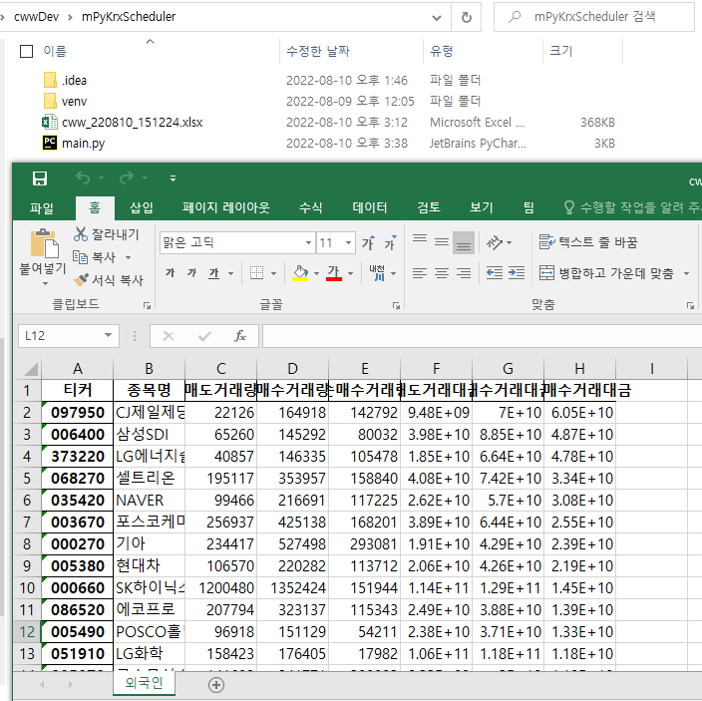Align cell content to bottom
The height and width of the screenshot is (701, 702).
pos(464,242)
